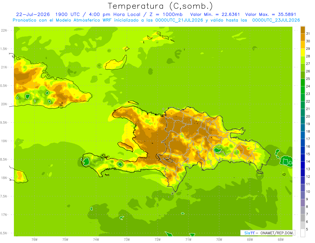Click the latitude axis label "20N"
The width and height of the screenshot is (315, 243).
(x=4, y=104)
